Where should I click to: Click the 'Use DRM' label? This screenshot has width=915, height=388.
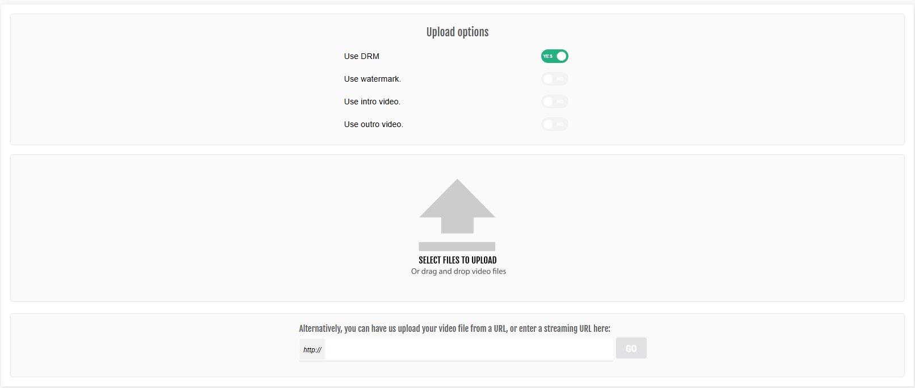point(361,56)
